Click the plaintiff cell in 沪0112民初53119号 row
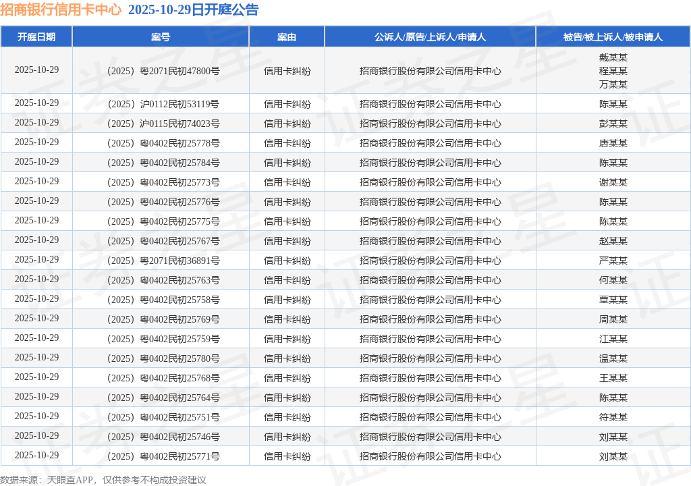This screenshot has height=486, width=691. [x=430, y=104]
